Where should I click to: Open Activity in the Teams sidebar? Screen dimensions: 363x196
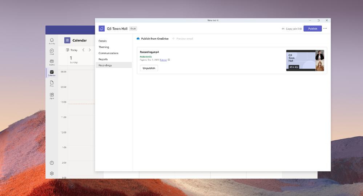tap(52, 41)
